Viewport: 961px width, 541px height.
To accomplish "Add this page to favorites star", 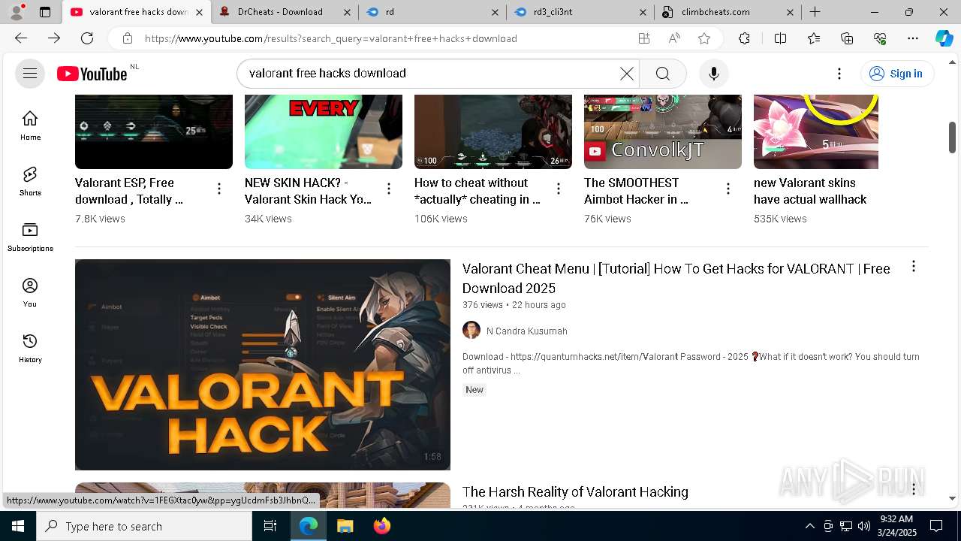I will pos(704,38).
